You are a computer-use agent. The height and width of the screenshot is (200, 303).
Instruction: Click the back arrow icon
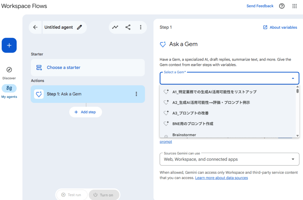tap(36, 27)
